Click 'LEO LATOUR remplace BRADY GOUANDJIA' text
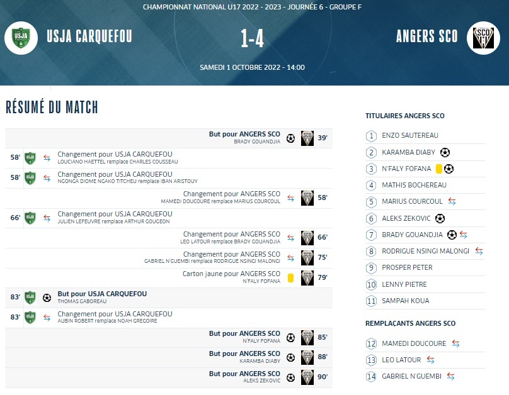509x395 pixels. click(230, 242)
